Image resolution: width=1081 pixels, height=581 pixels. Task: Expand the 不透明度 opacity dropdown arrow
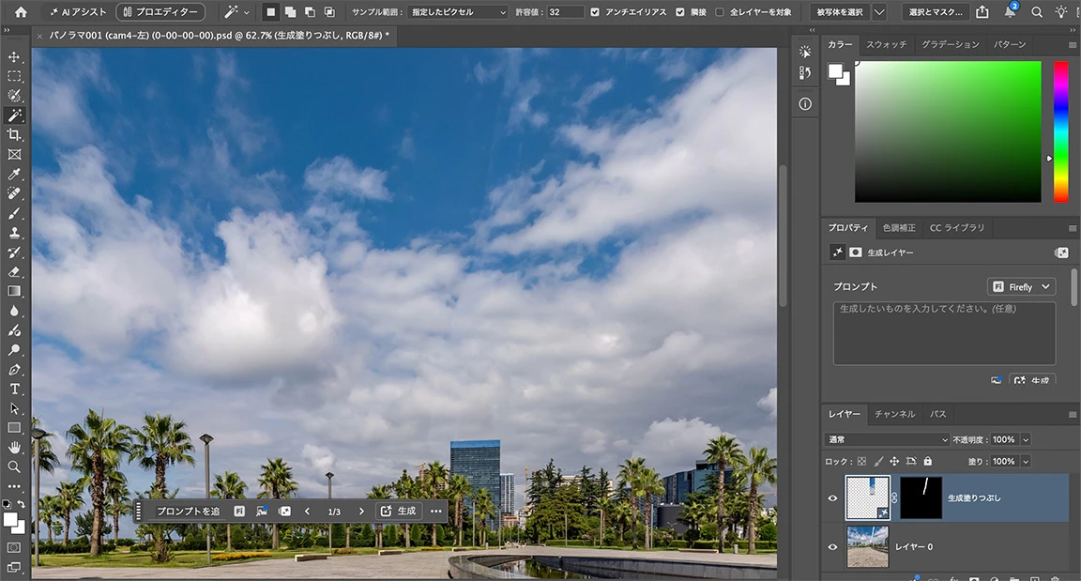pyautogui.click(x=1025, y=439)
